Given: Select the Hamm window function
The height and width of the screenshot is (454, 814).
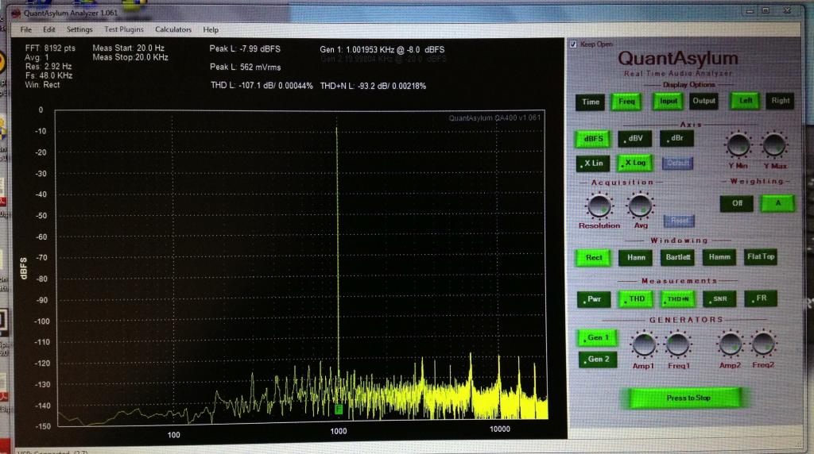Looking at the screenshot, I should coord(719,257).
